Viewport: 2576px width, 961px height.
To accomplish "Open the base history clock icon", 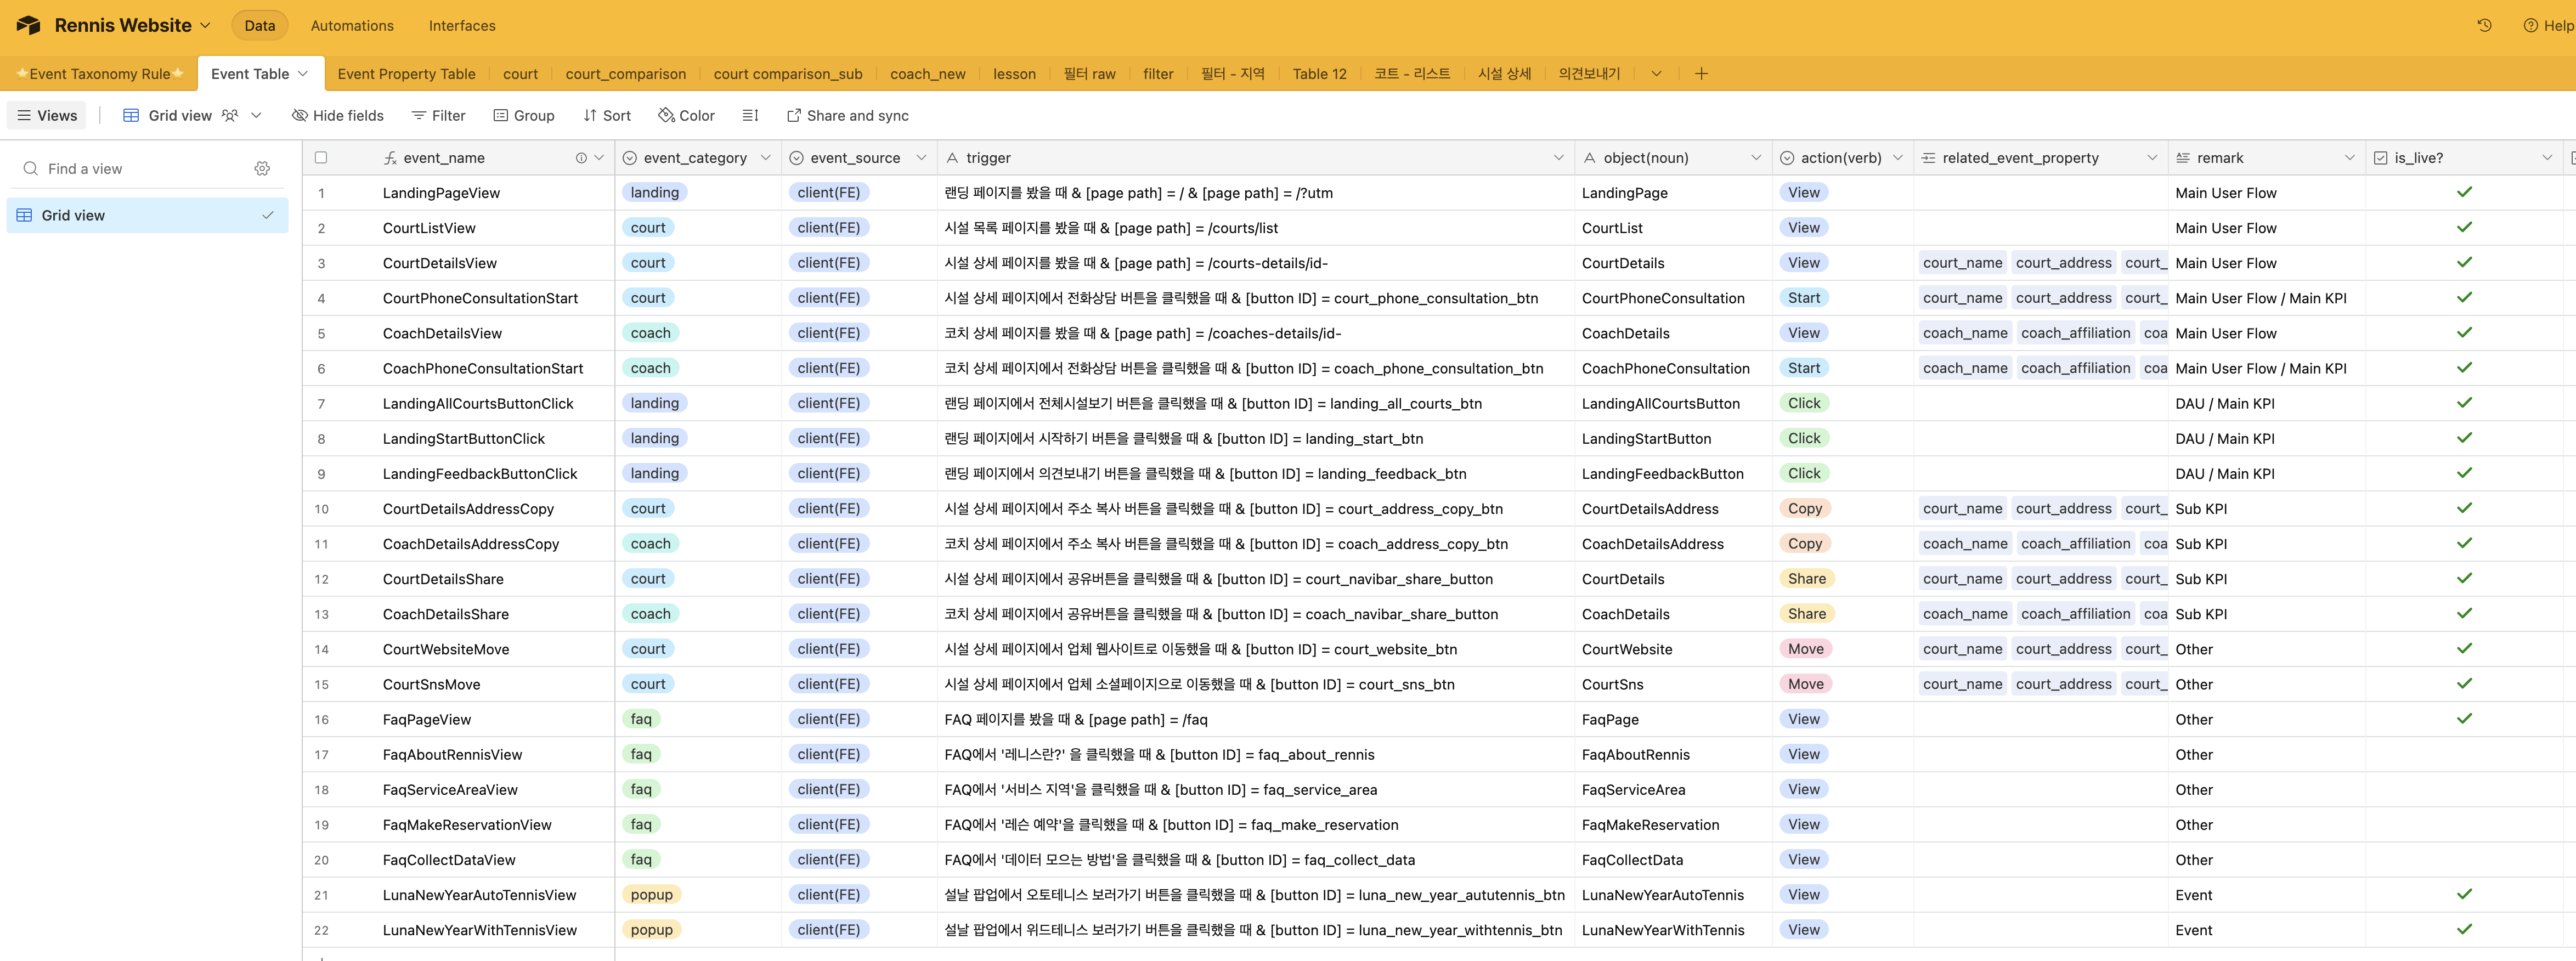I will tap(2484, 26).
